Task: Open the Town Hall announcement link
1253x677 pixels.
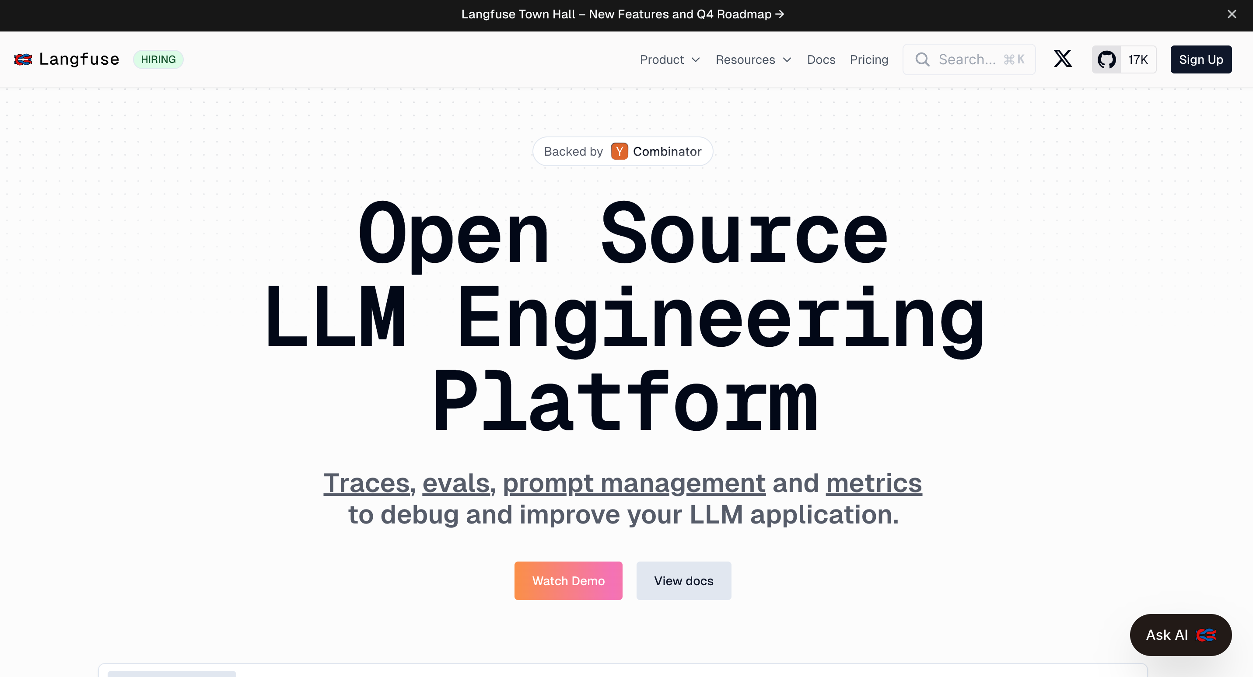Action: pyautogui.click(x=622, y=14)
